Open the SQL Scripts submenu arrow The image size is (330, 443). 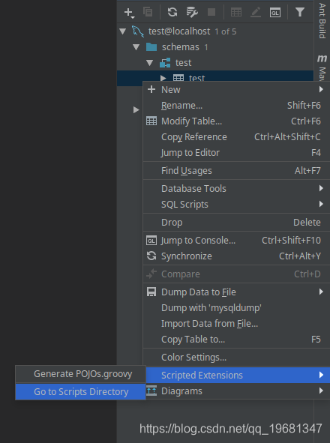(321, 204)
